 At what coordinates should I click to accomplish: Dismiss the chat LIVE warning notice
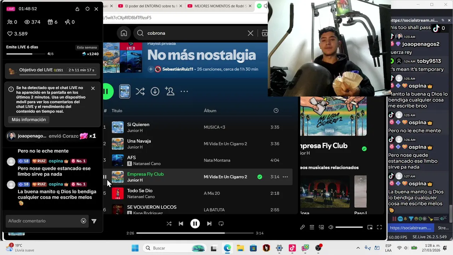point(93,88)
